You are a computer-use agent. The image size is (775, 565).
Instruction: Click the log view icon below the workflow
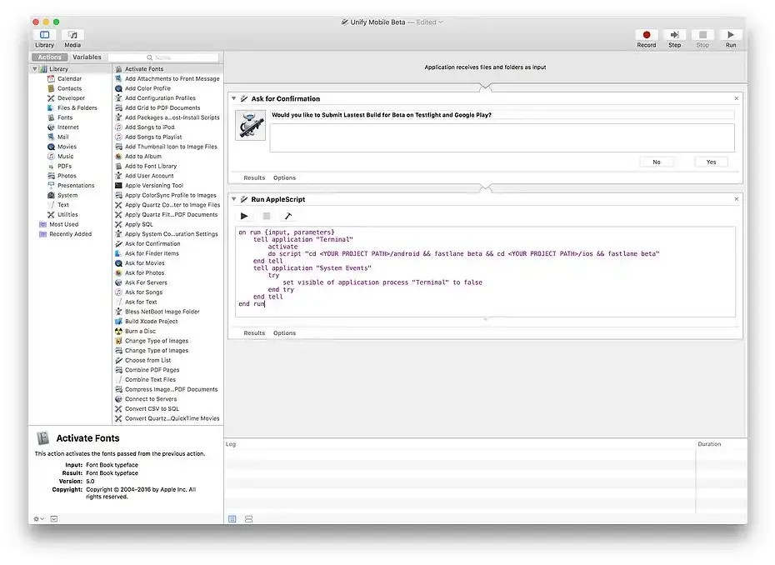coord(232,519)
